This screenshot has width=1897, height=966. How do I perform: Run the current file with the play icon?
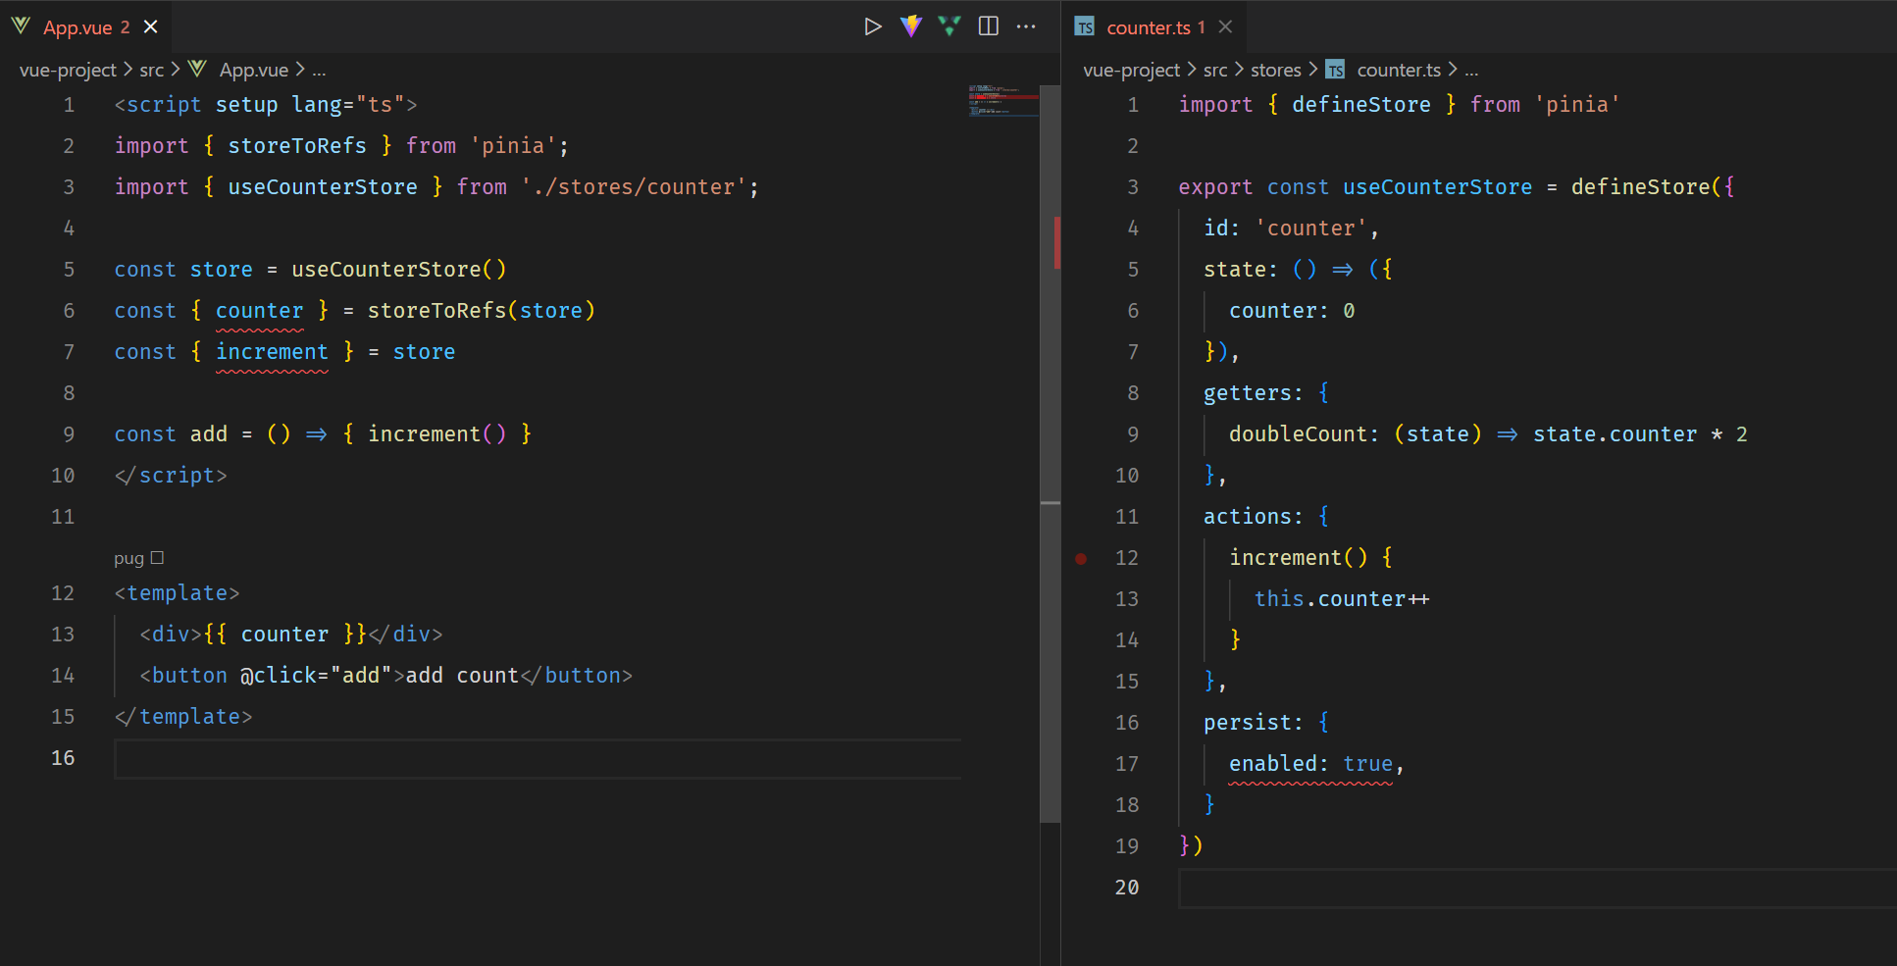[872, 26]
